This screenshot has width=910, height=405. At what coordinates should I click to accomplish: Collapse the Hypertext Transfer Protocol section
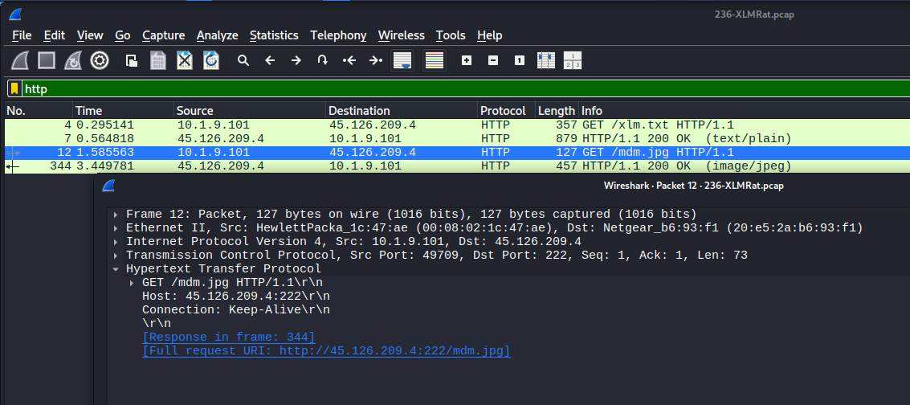pyautogui.click(x=116, y=269)
